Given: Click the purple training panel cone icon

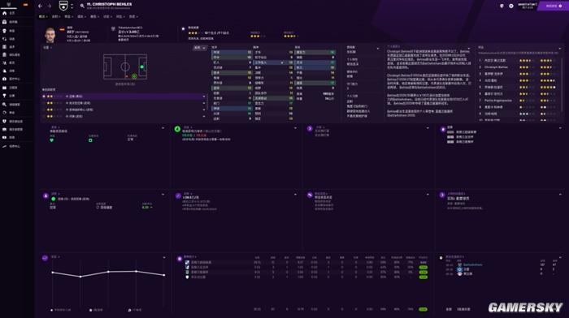Looking at the screenshot, I should [46, 196].
